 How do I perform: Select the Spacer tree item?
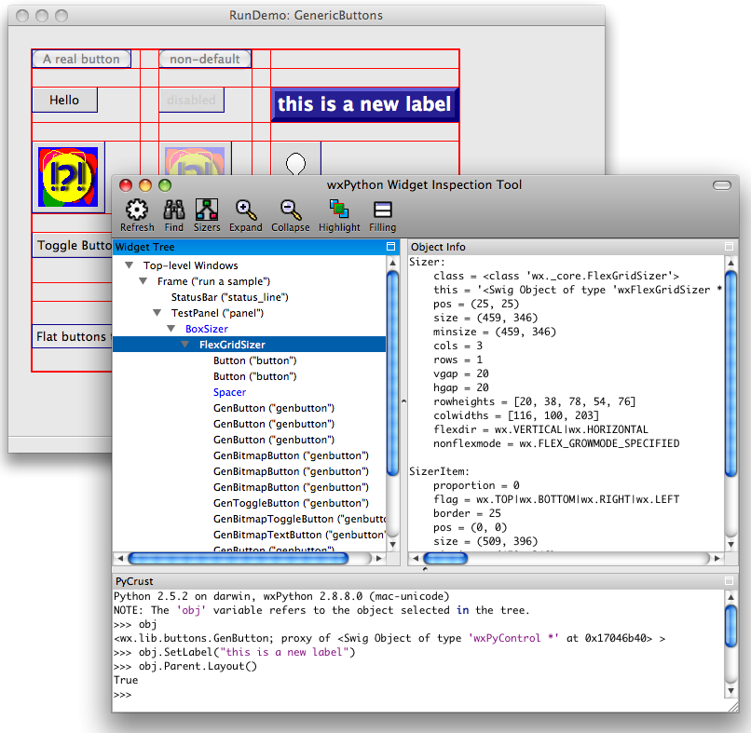(x=229, y=393)
